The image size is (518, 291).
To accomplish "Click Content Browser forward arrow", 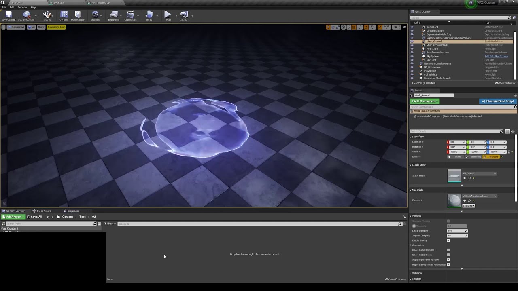I will tap(53, 217).
